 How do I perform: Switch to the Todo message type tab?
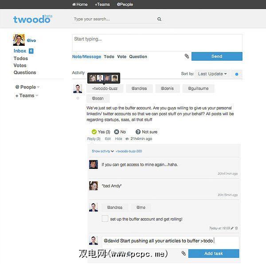click(109, 56)
